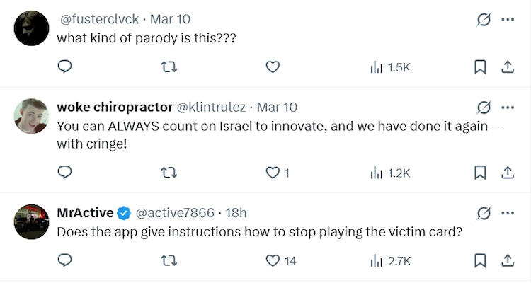Click woke chiropractor's profile picture
This screenshot has width=531, height=283.
click(31, 117)
